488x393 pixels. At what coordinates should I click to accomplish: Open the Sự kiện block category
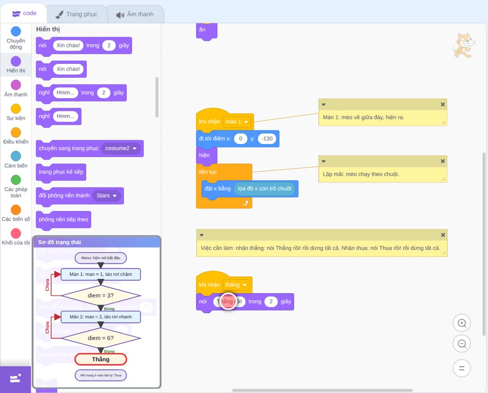tap(16, 112)
